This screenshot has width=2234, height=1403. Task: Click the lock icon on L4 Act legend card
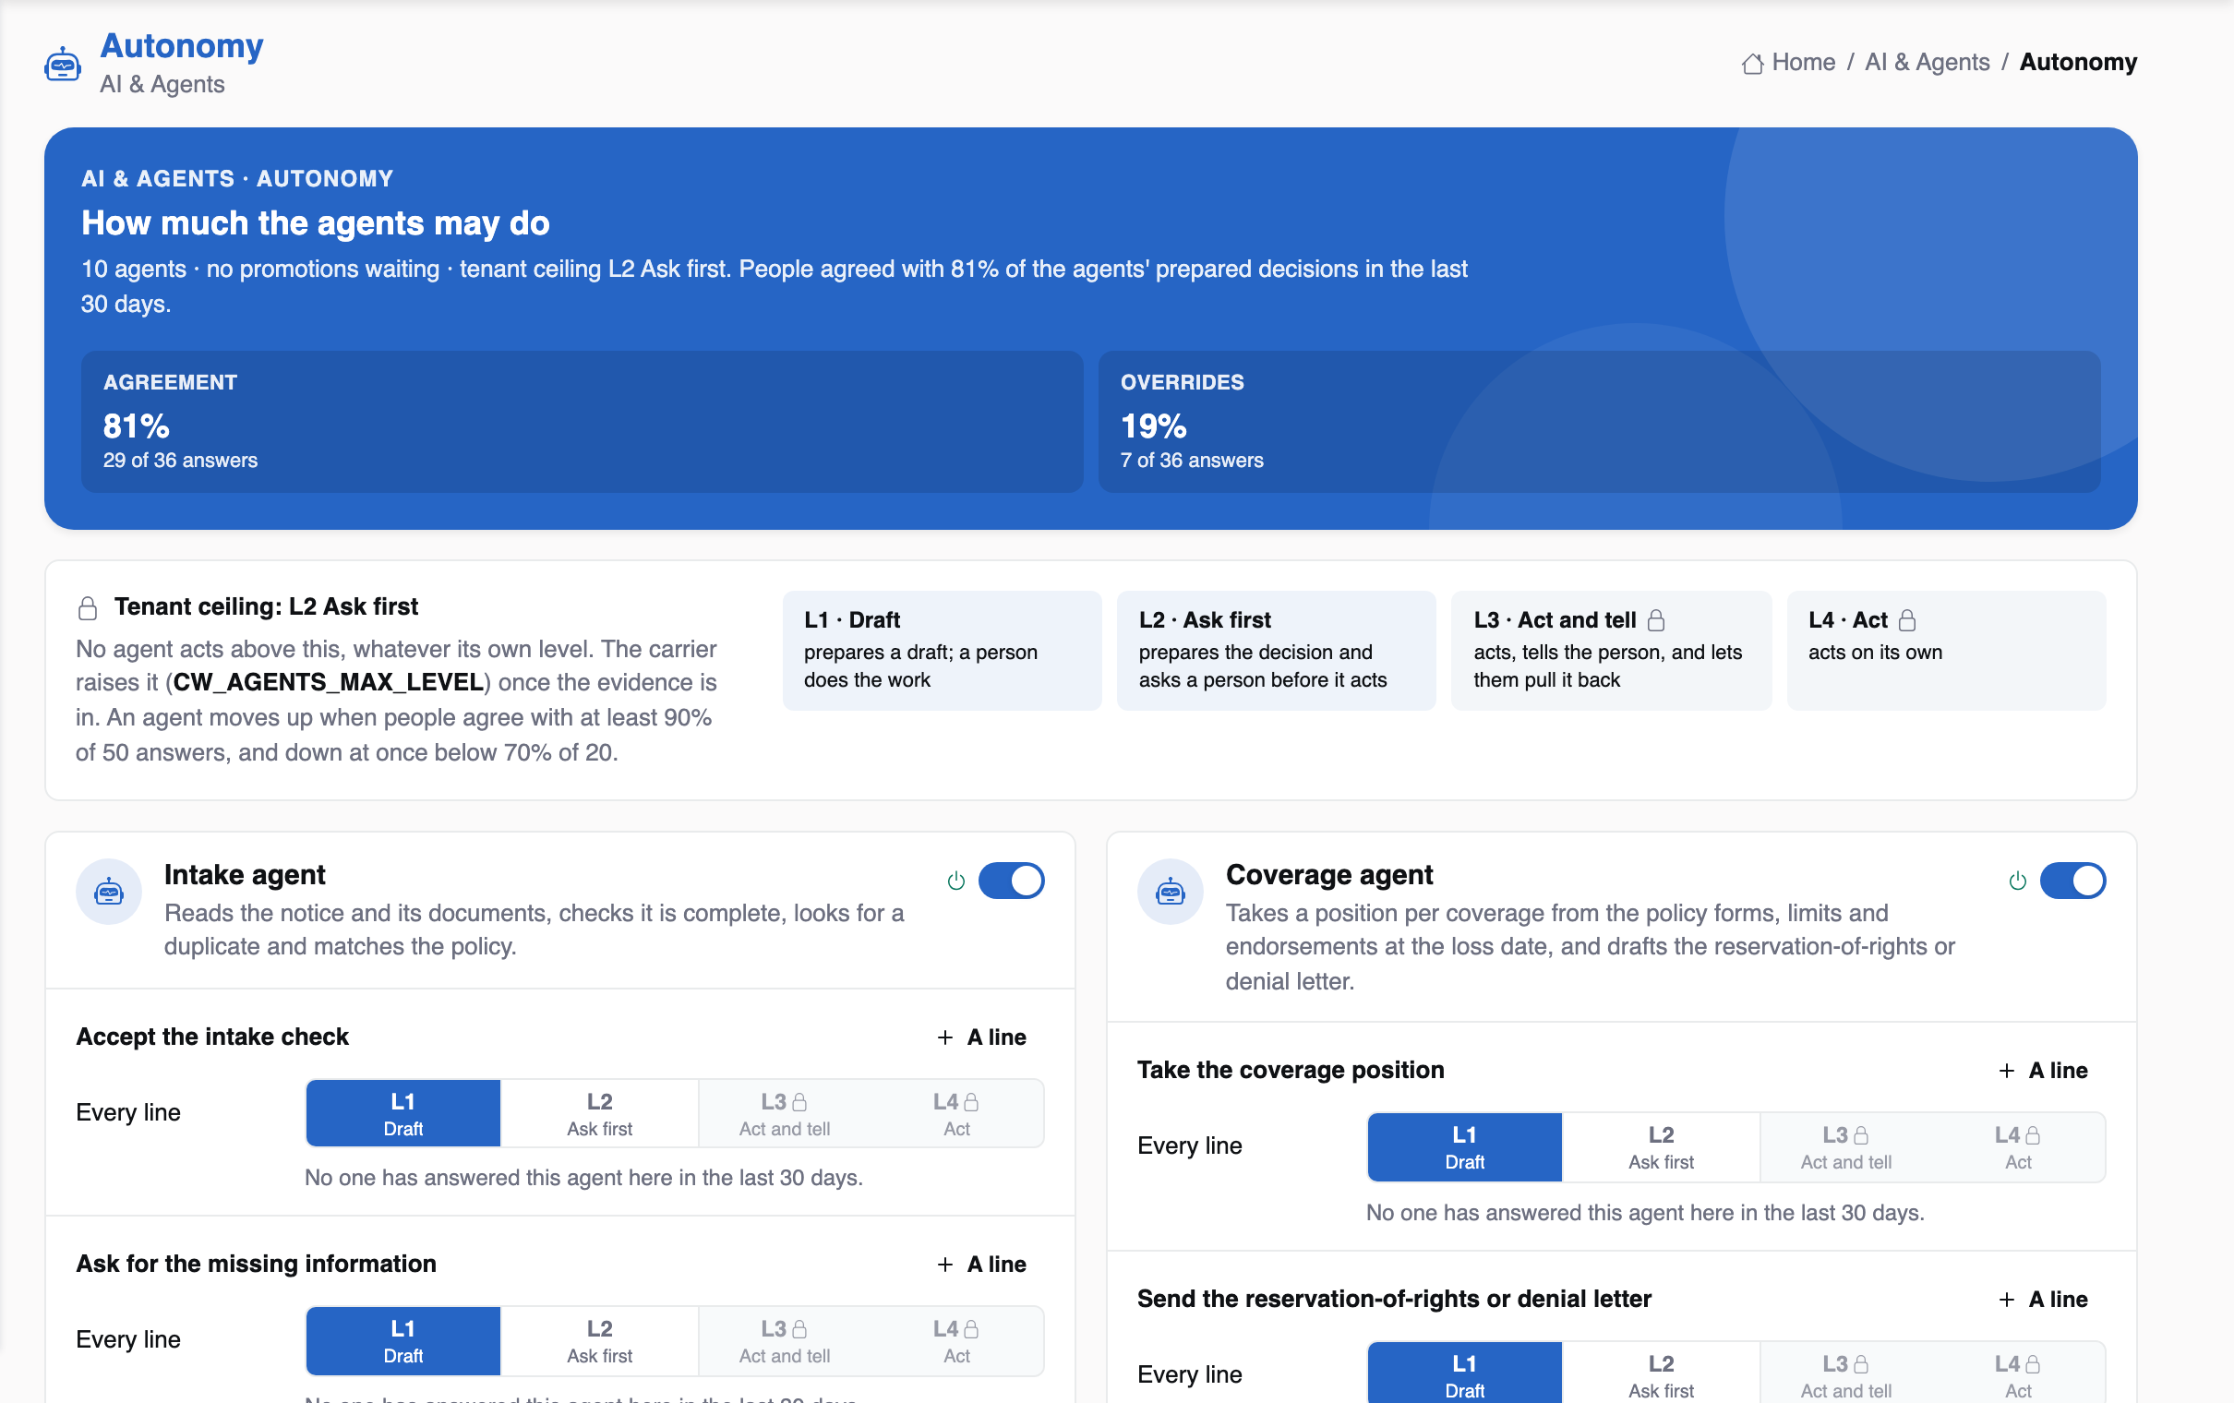(x=1907, y=620)
